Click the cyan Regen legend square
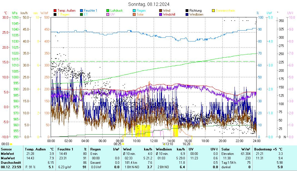Screen dimensions: 297x171 (134, 11)
